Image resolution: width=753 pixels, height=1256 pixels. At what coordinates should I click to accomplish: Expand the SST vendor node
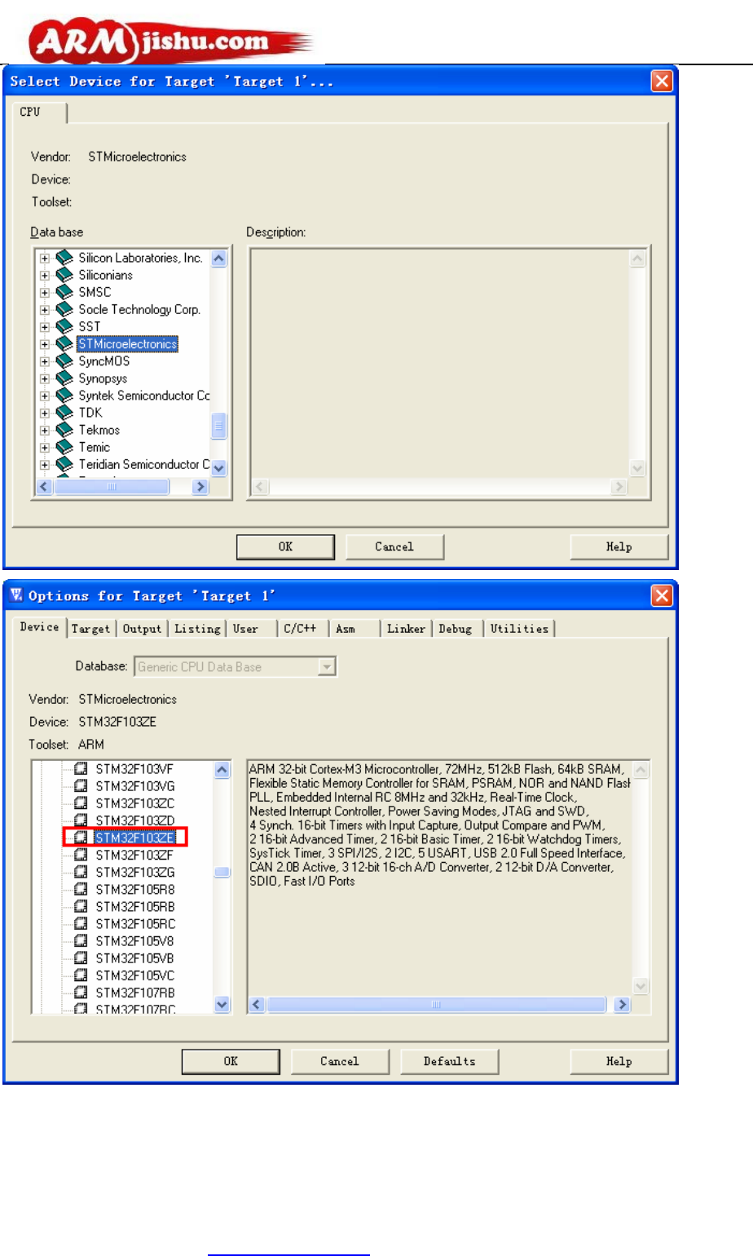[x=45, y=327]
